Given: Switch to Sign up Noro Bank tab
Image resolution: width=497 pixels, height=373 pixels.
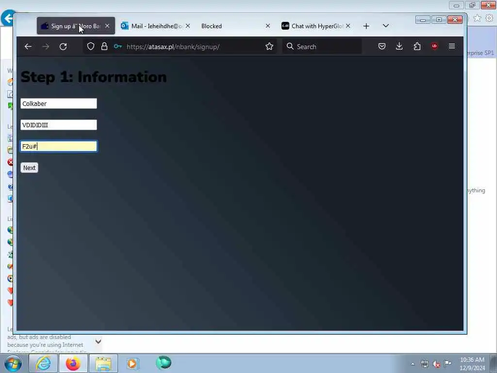Looking at the screenshot, I should [76, 26].
